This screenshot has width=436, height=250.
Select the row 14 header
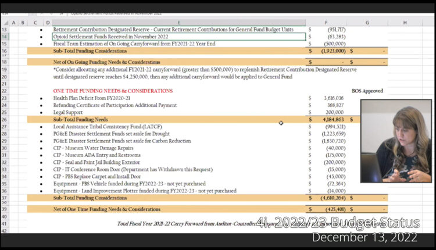pos(5,37)
